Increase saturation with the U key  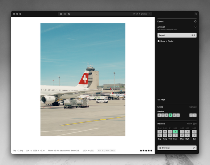pyautogui.click(x=194, y=132)
